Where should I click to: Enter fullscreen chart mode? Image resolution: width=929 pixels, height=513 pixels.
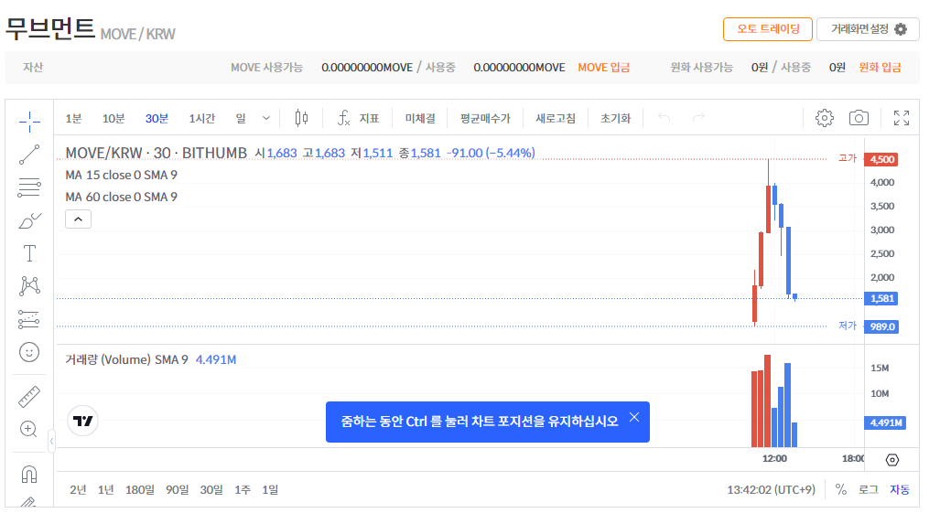point(902,118)
